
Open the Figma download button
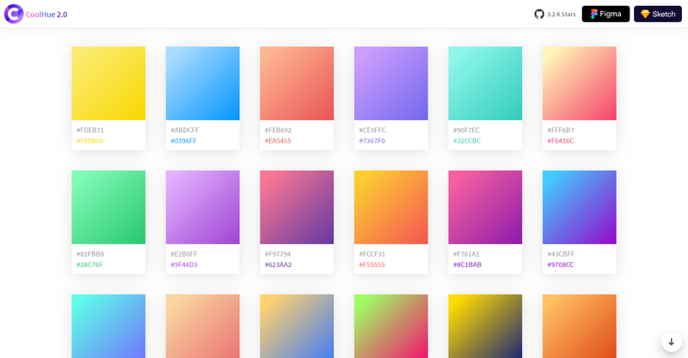[605, 14]
